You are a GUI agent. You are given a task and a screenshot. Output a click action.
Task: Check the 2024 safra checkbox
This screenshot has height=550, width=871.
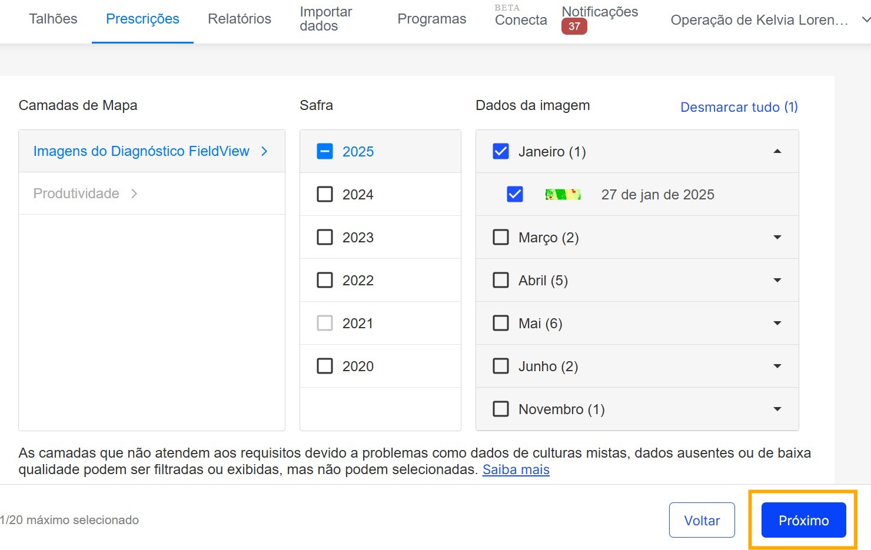325,195
